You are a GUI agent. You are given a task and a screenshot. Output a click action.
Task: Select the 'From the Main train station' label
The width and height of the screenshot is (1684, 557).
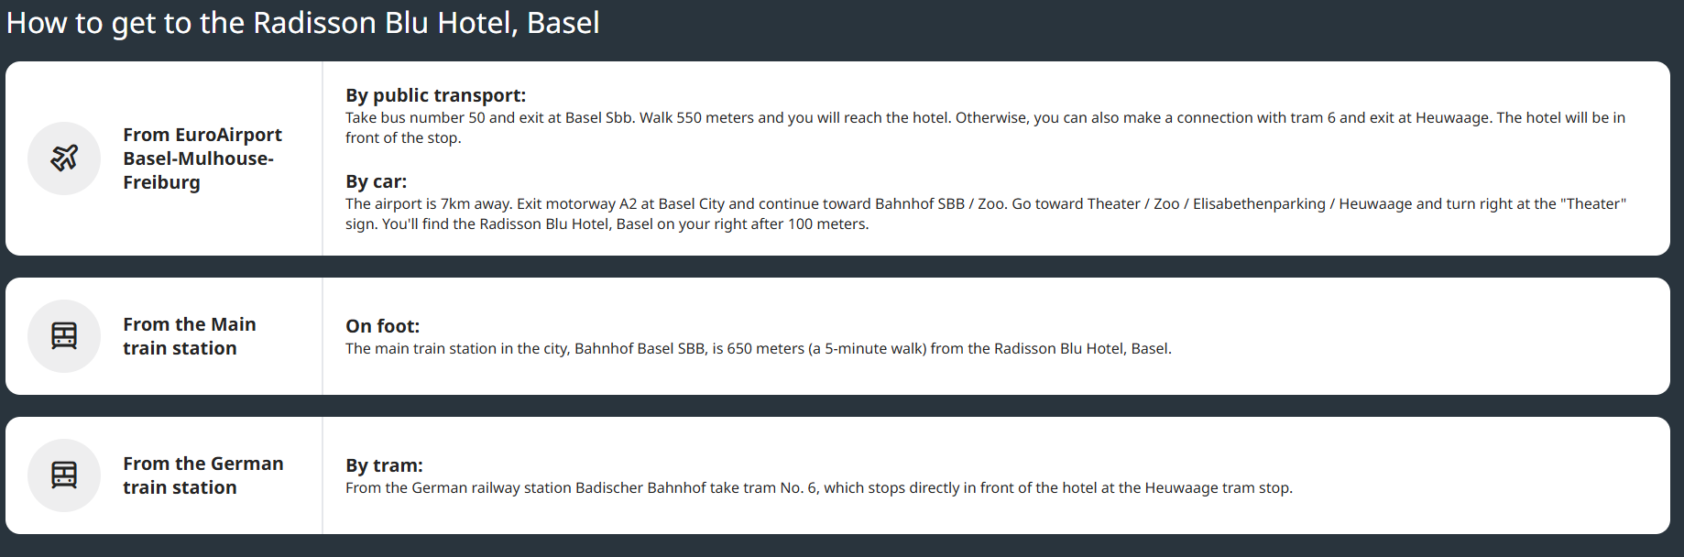click(x=190, y=336)
